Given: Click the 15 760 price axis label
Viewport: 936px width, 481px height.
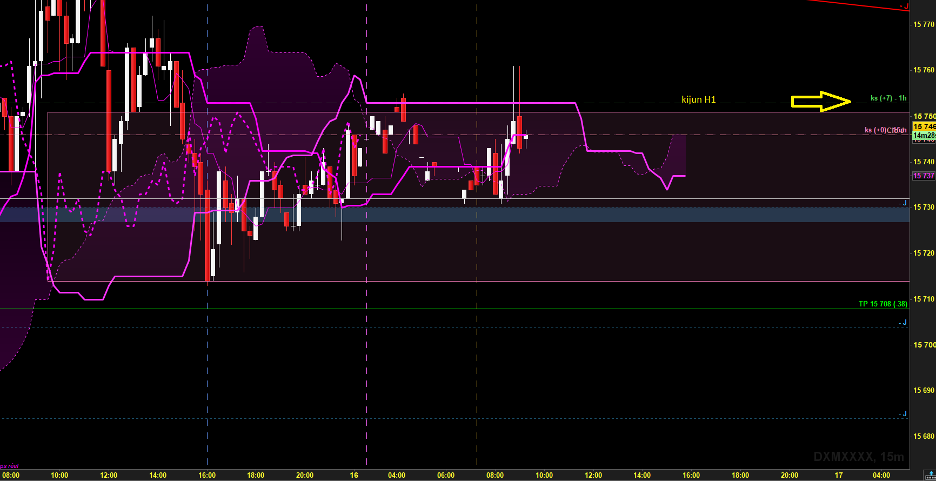Looking at the screenshot, I should pyautogui.click(x=924, y=70).
